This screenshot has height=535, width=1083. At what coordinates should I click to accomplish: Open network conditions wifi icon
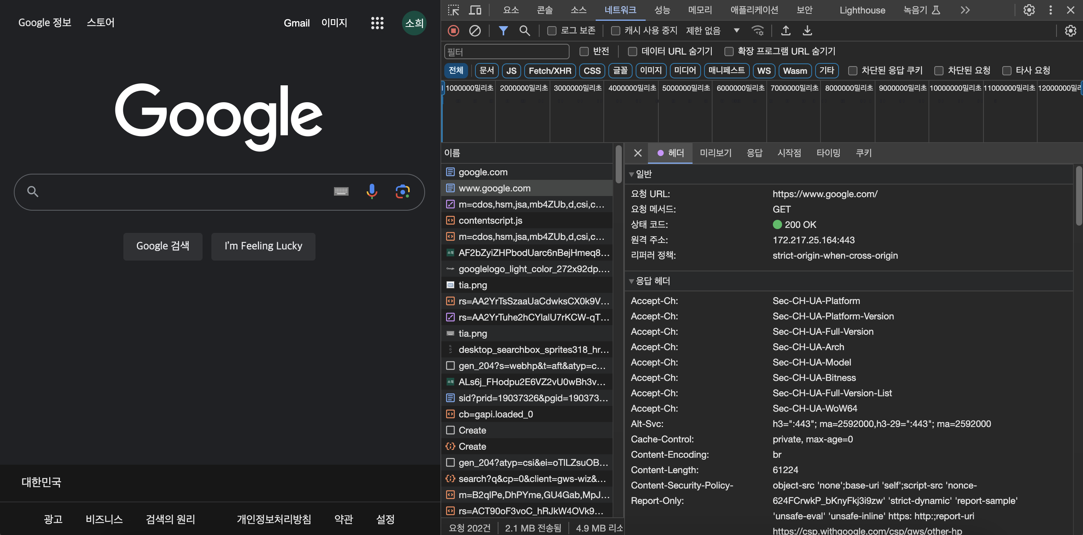click(757, 31)
